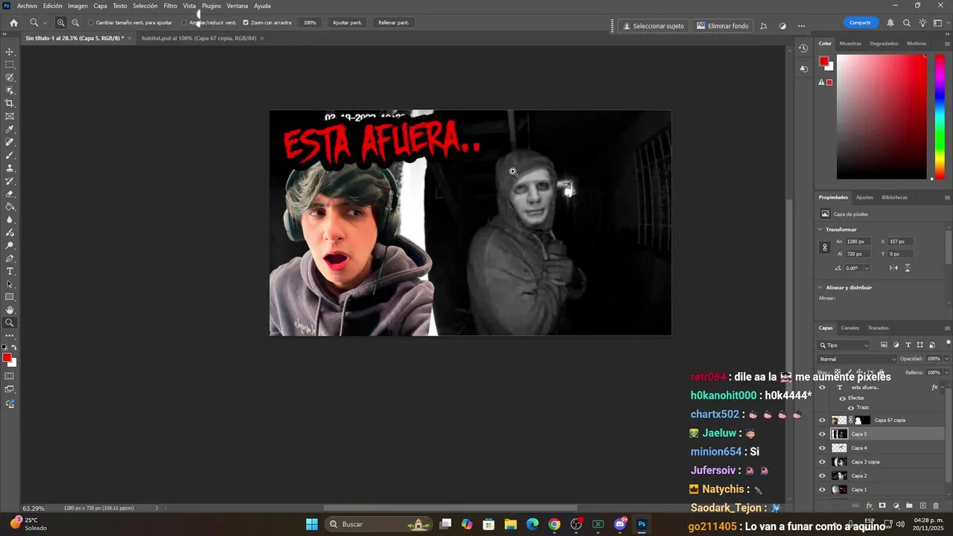Click Eliminar fondo button
953x536 pixels.
(x=722, y=26)
